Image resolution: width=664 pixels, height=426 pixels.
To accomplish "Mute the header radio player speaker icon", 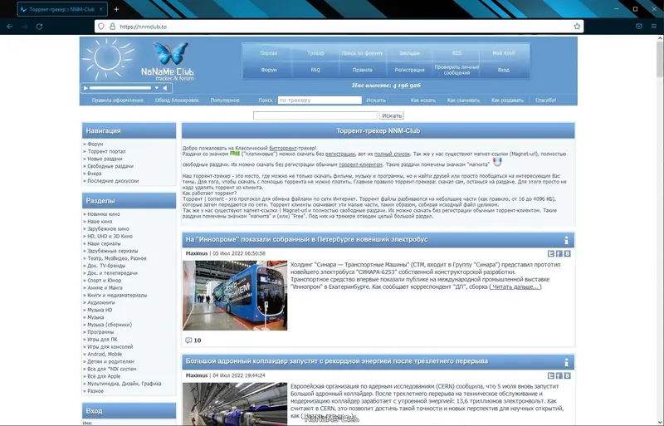I will [165, 88].
